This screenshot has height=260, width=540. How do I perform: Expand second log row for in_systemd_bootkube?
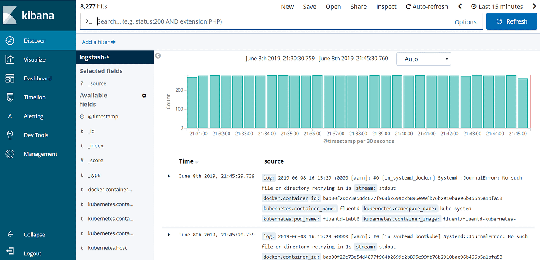(169, 235)
